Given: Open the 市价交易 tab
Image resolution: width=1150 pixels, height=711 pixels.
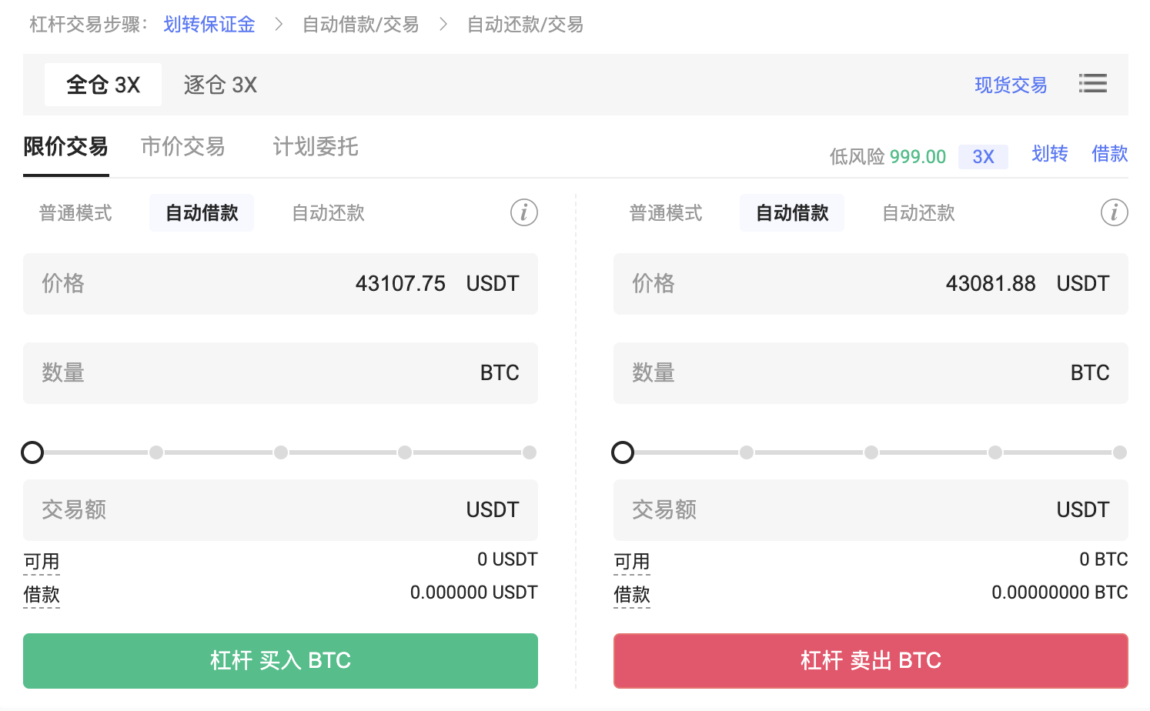Looking at the screenshot, I should pos(183,146).
